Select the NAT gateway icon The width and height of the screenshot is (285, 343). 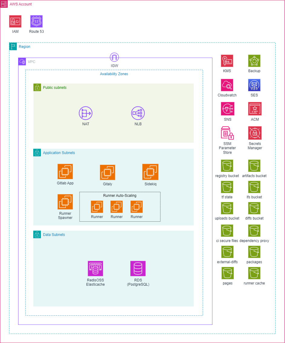[x=86, y=113]
